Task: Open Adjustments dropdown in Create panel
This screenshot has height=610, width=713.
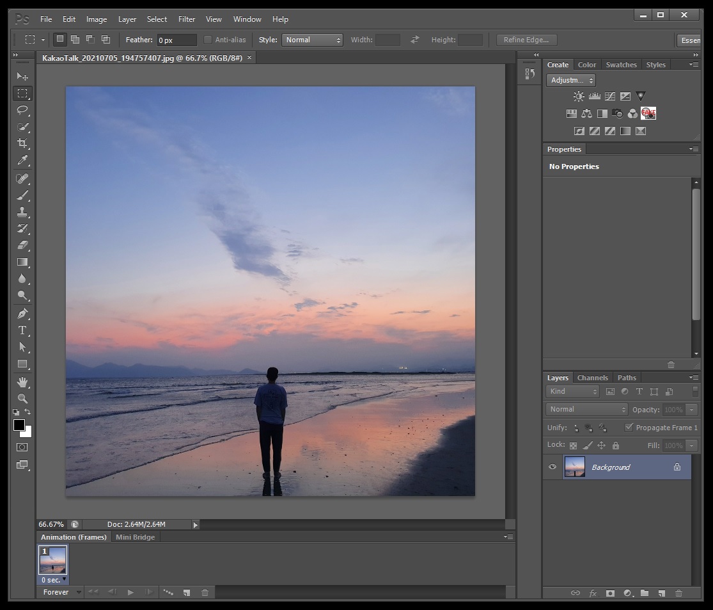Action: (570, 80)
